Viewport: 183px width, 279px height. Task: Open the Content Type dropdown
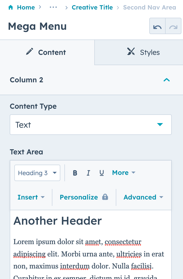click(x=90, y=125)
